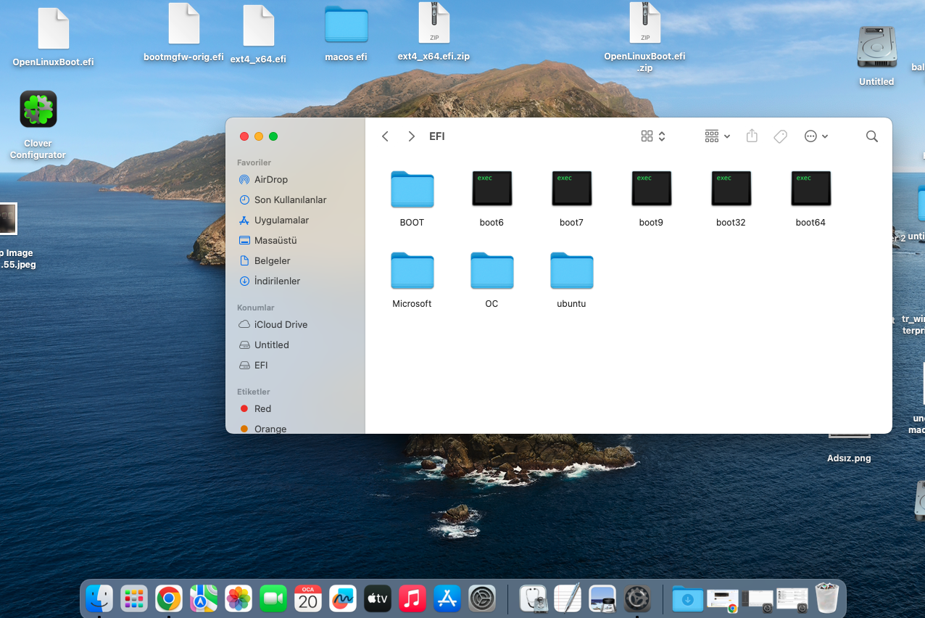Click the Tags icon in Finder toolbar
Screen dimensions: 925x618
coord(780,136)
